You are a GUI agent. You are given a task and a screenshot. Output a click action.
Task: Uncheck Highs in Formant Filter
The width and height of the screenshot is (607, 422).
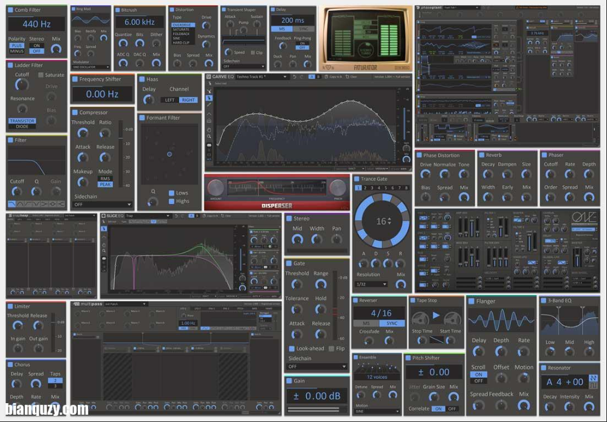tap(171, 201)
